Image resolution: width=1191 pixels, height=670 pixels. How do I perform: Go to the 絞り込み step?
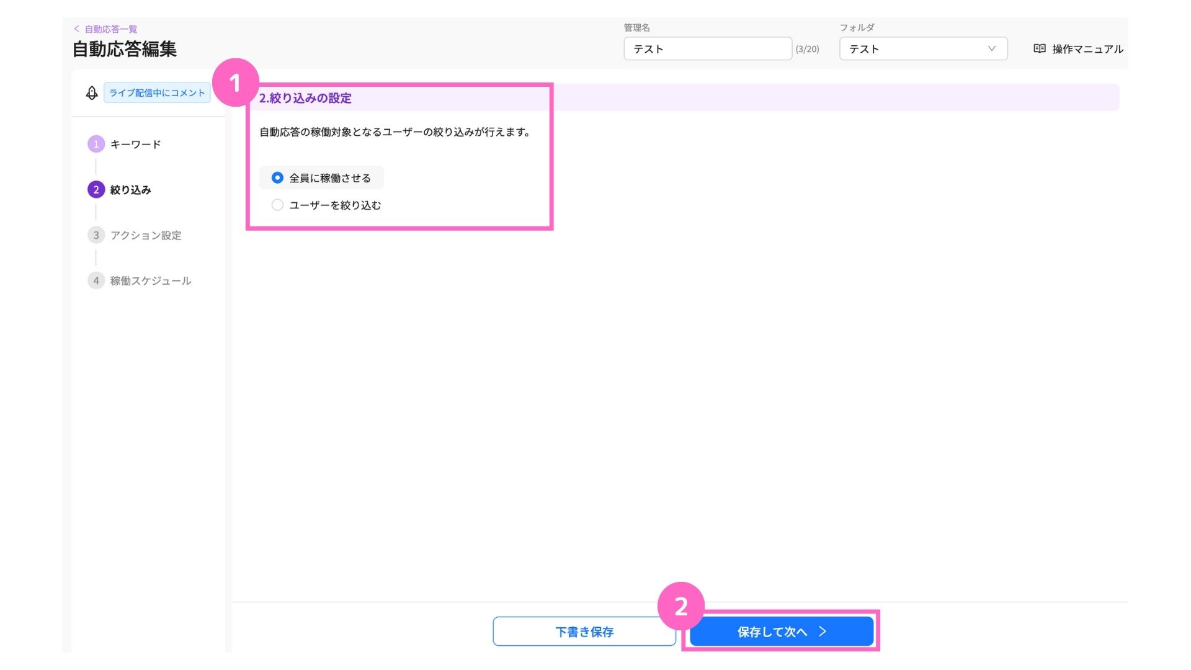tap(131, 189)
